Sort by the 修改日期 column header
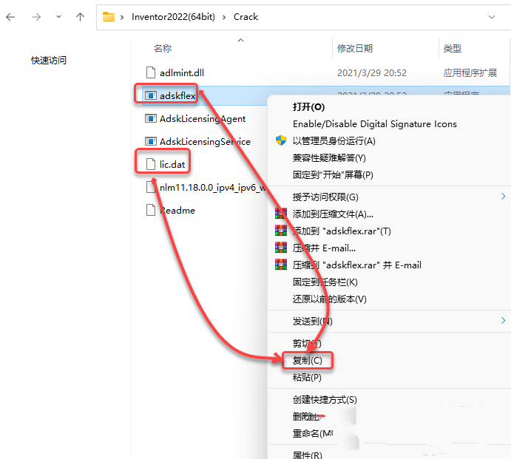Viewport: 511px width, 459px height. (x=355, y=49)
